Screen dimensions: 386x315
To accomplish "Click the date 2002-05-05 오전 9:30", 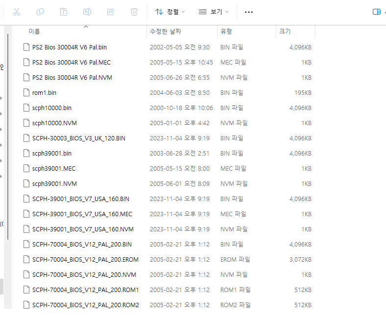I will [x=180, y=47].
